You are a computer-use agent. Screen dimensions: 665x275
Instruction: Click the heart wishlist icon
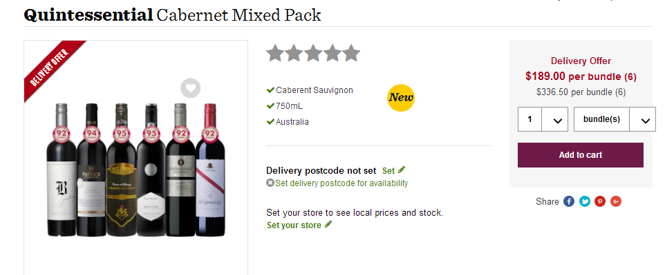coord(190,88)
